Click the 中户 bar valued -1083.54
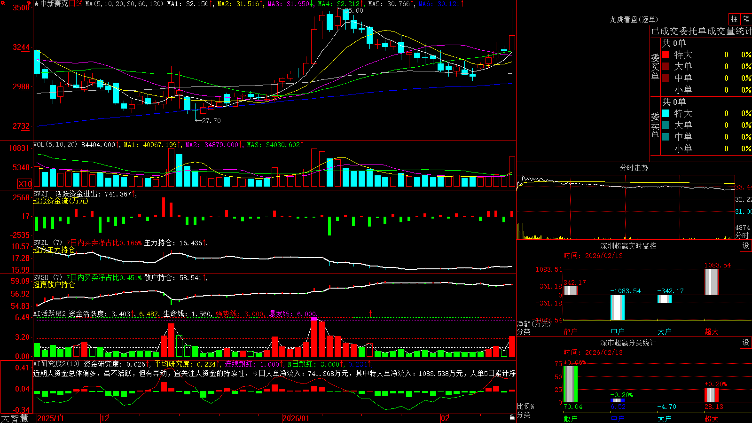The image size is (752, 423). coord(618,307)
